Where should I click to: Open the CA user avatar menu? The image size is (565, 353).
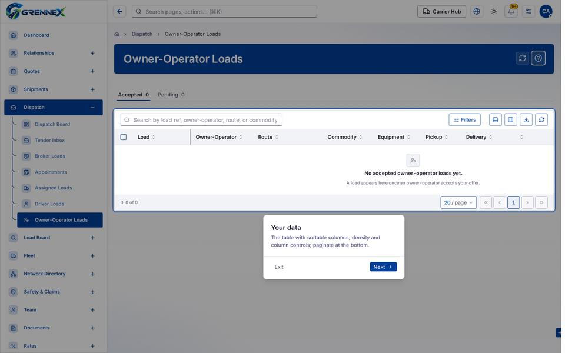(x=546, y=12)
